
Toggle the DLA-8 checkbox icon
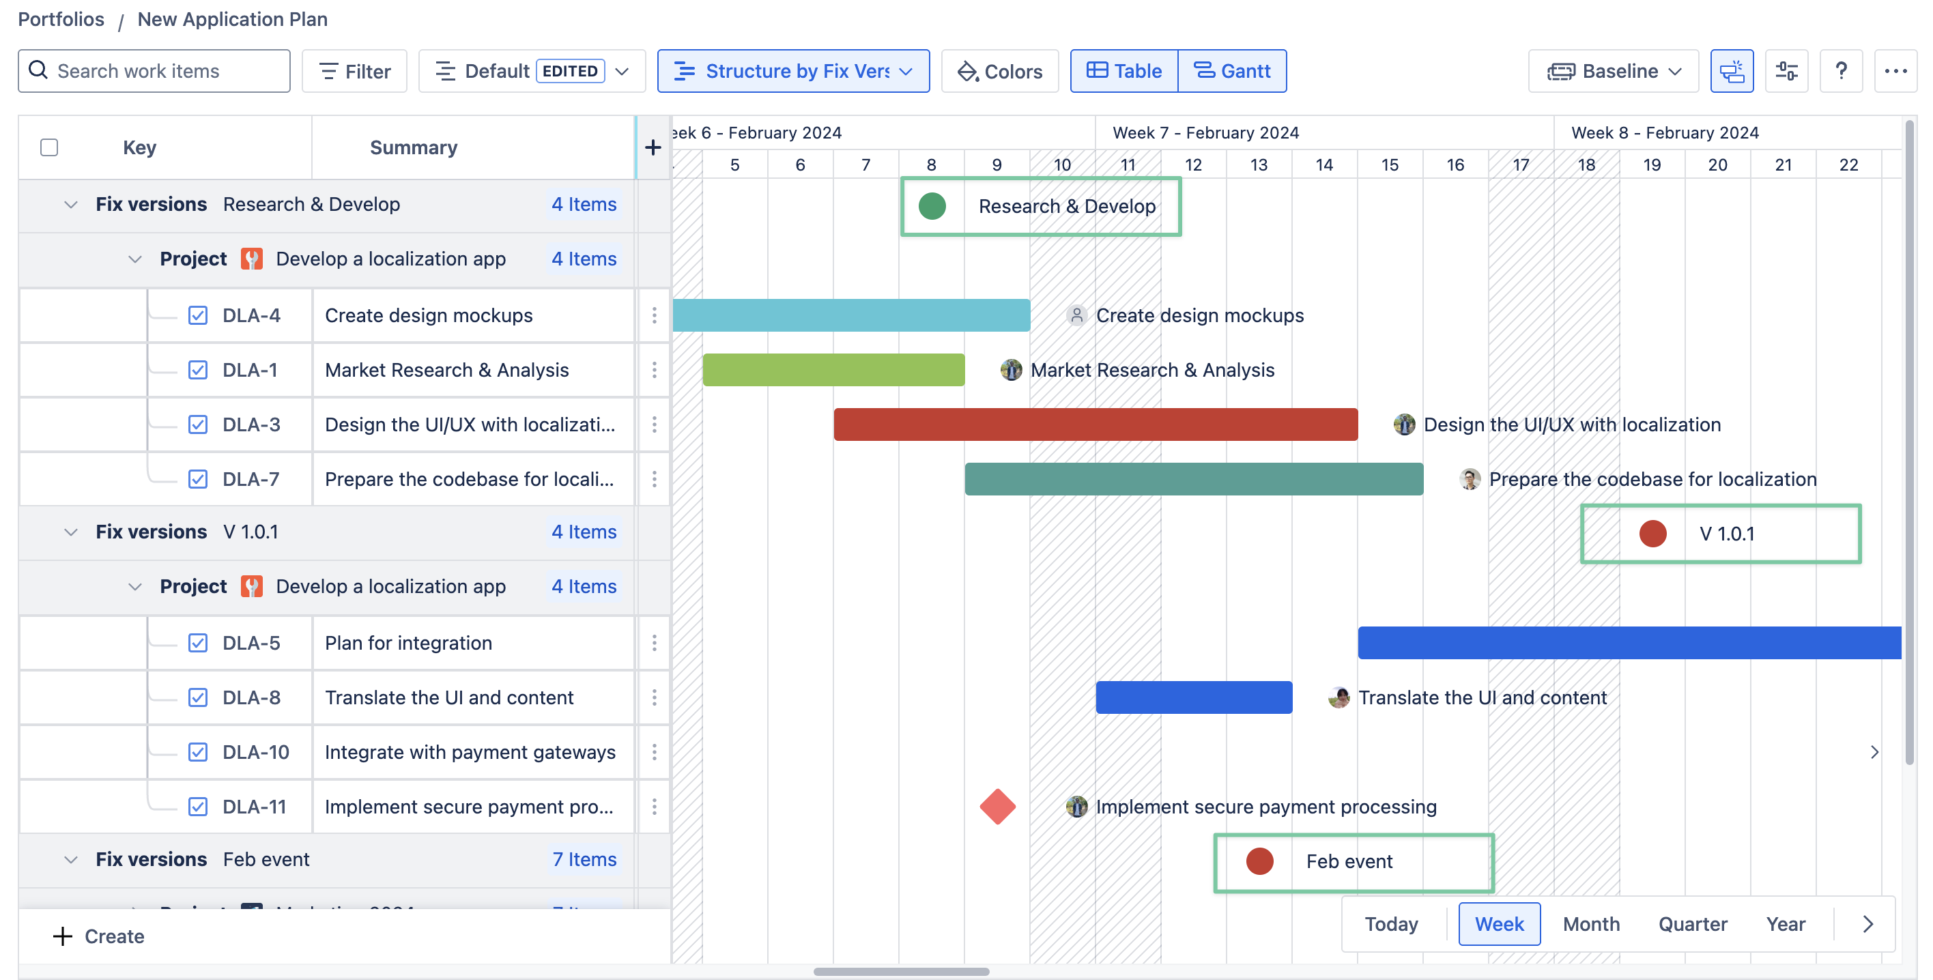point(197,697)
